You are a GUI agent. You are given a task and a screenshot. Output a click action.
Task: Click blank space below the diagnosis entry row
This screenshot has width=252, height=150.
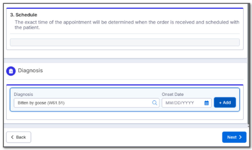tap(125, 115)
